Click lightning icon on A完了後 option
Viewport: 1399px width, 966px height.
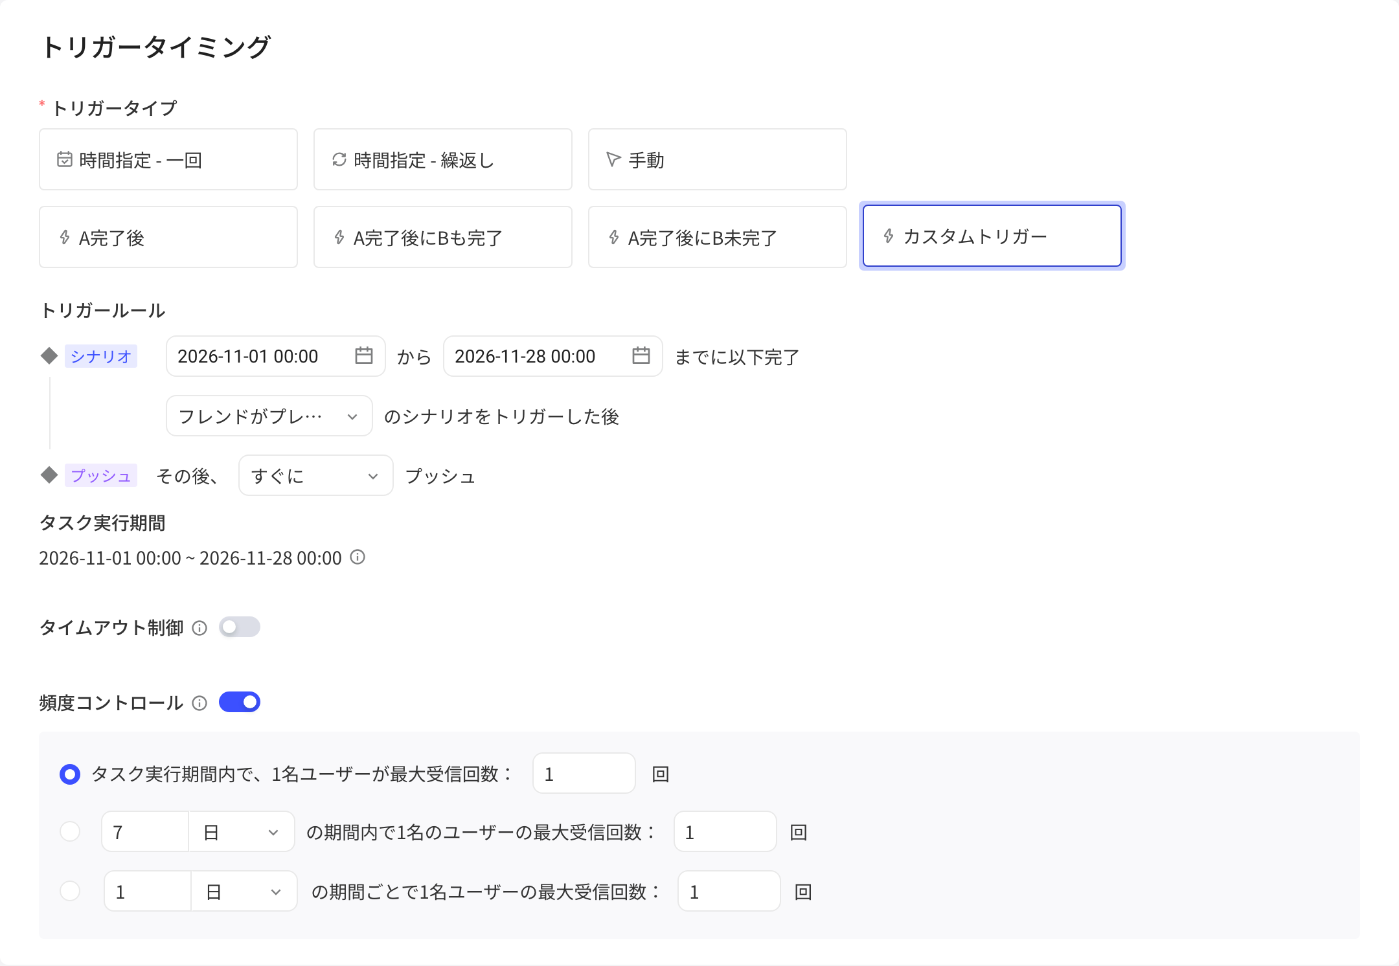65,237
